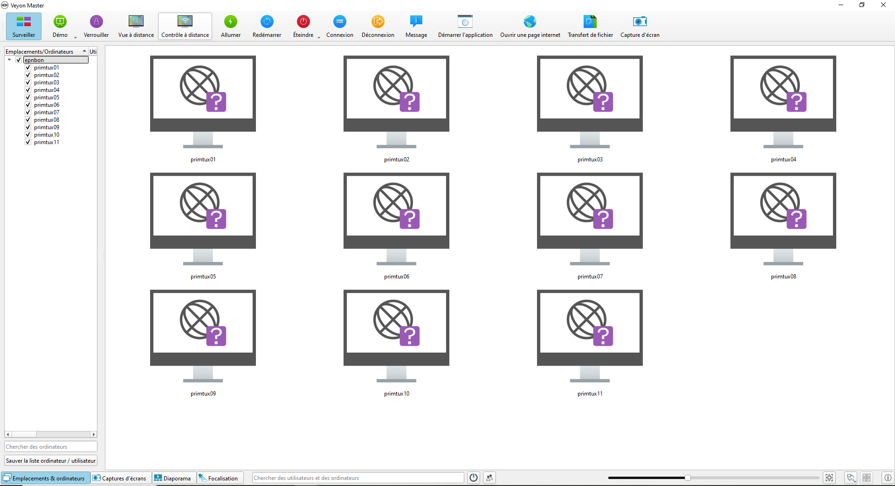Select the Surveiller monitoring mode

click(x=24, y=26)
